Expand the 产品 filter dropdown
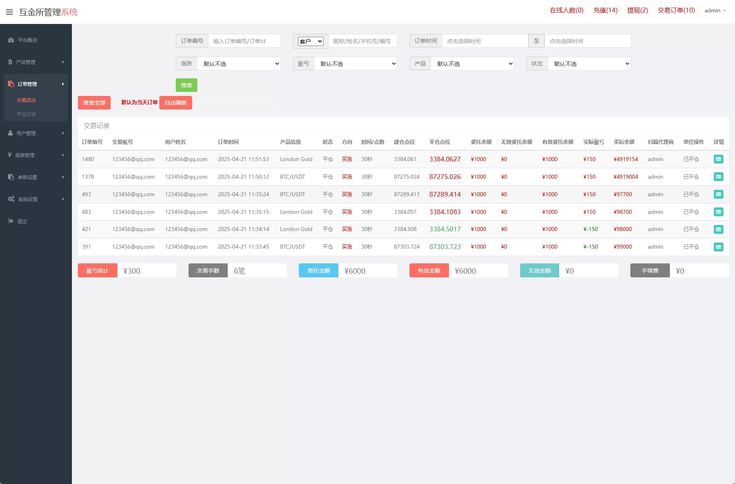Screen dimensions: 735x484 (472, 64)
